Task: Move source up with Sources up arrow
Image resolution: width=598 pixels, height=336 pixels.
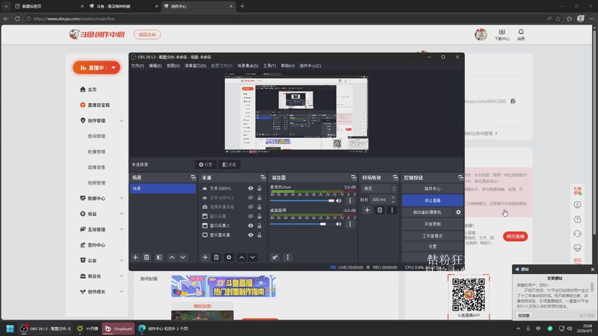Action: coord(241,258)
